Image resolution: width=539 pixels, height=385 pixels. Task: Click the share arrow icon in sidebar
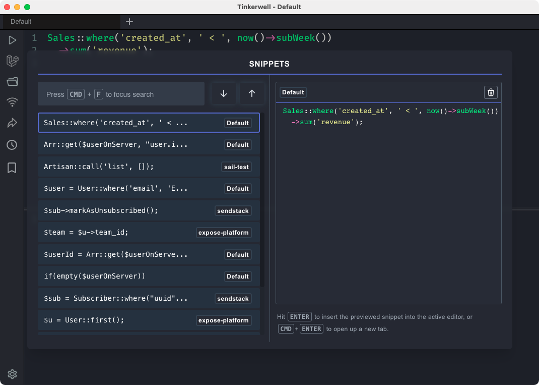(12, 124)
